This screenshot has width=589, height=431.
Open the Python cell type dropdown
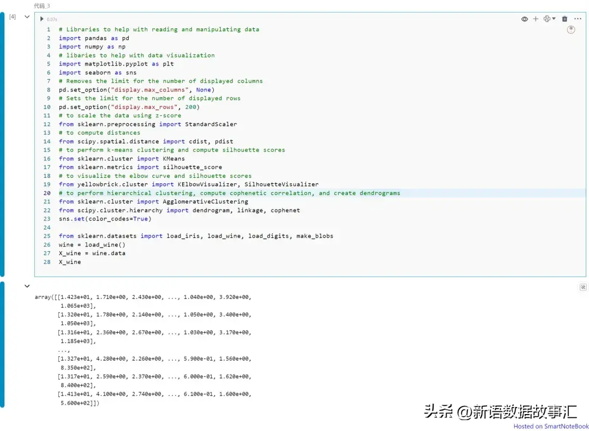pos(549,19)
